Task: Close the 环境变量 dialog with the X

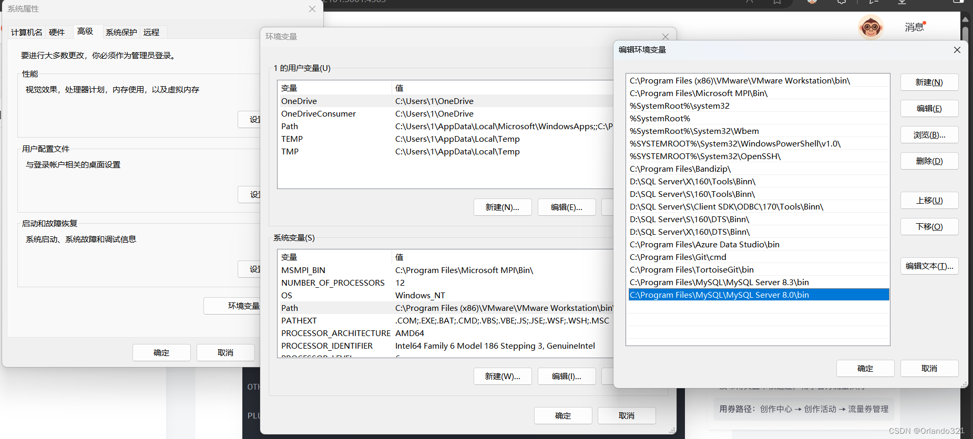Action: tap(665, 37)
